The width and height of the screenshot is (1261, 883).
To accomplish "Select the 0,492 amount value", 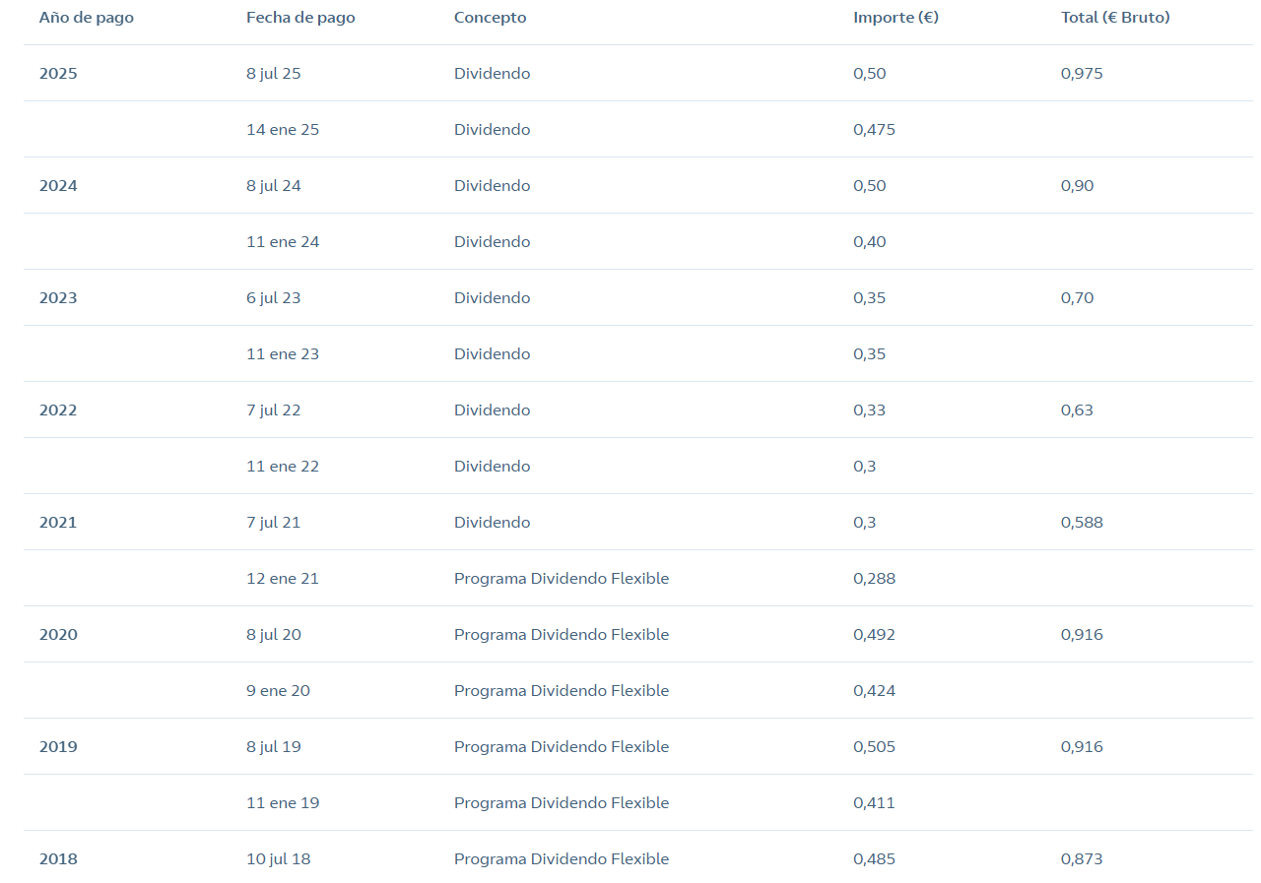I will (874, 635).
